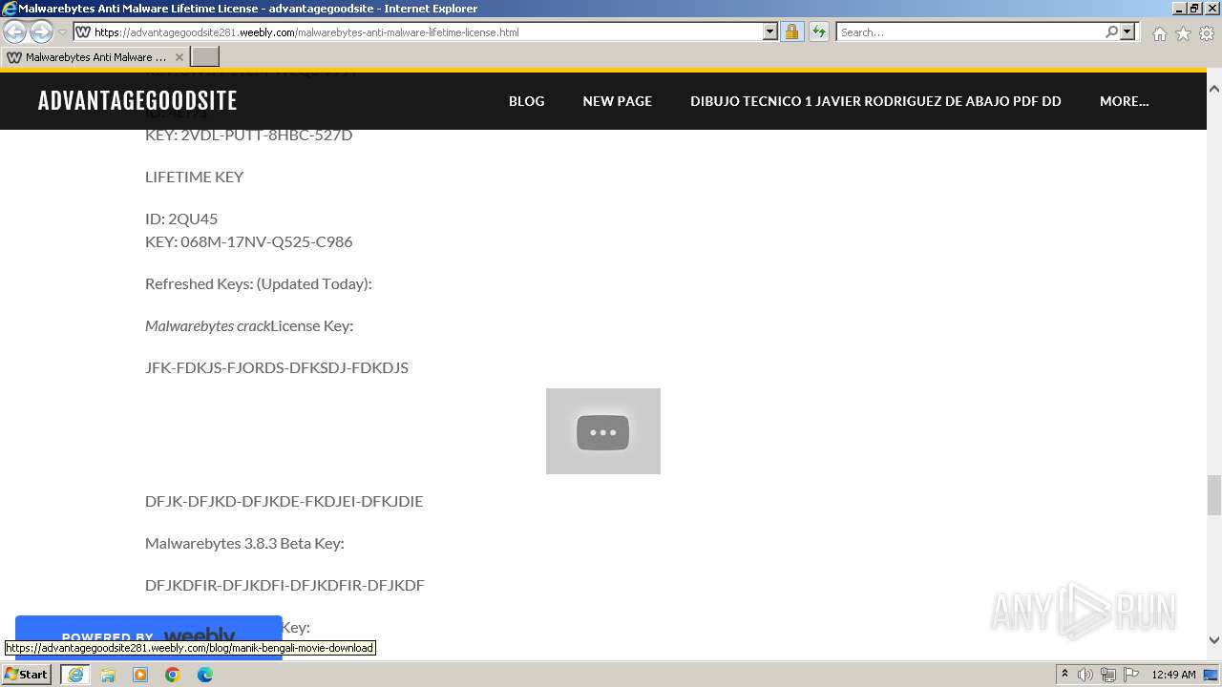
Task: Show hidden system tray icons arrow
Action: pyautogui.click(x=1064, y=675)
